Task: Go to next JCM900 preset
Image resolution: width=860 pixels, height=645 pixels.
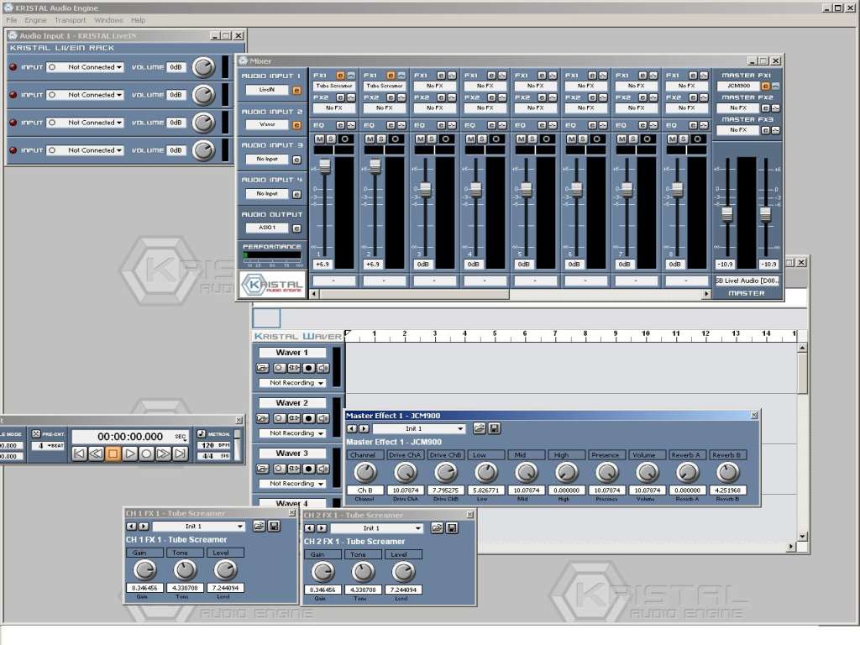Action: [364, 429]
